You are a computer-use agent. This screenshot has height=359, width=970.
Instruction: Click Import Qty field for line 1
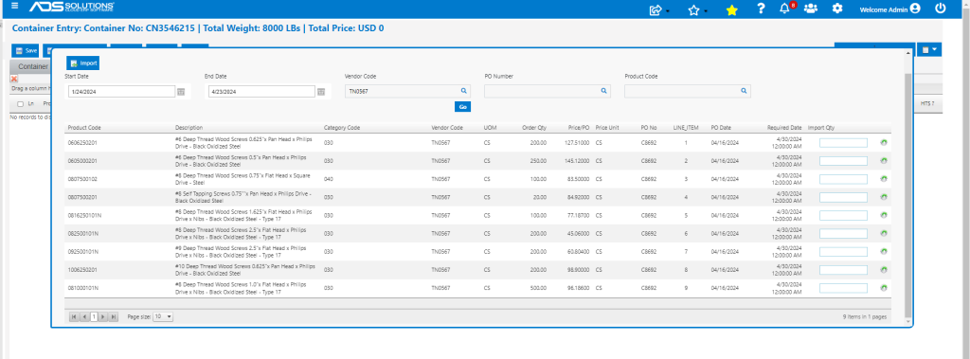tap(843, 143)
